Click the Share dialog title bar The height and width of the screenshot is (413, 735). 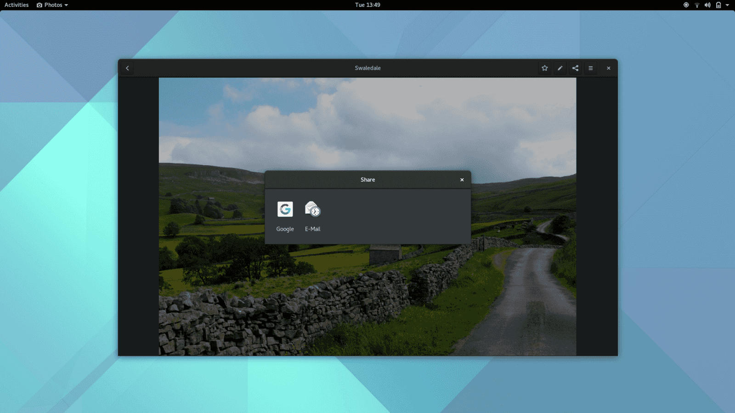click(x=367, y=179)
